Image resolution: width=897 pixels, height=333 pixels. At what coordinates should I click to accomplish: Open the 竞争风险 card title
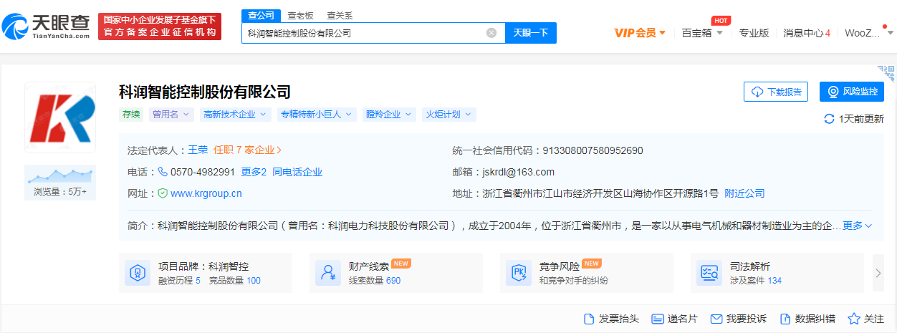[560, 266]
